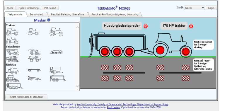
Task: Click lower-row tractor rear wheel footprint
Action: 160,78
